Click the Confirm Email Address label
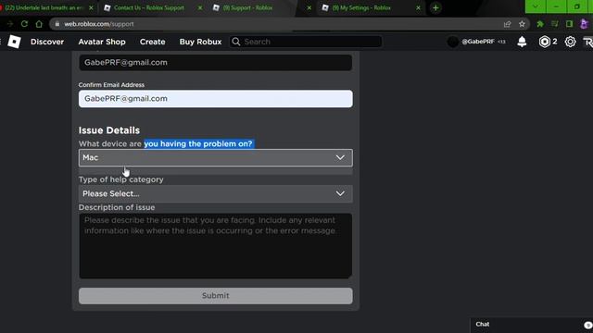Image resolution: width=593 pixels, height=333 pixels. pyautogui.click(x=111, y=85)
